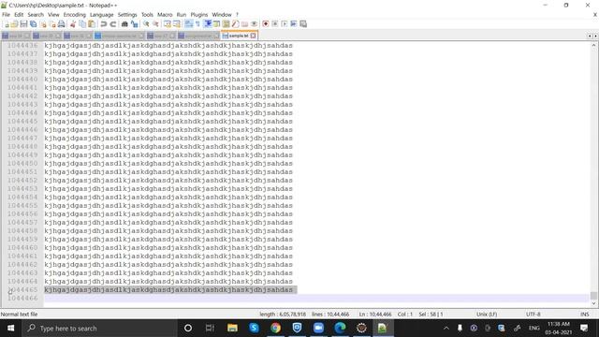Show hidden system tray icons
Viewport: 599px width, 337px height.
coord(446,328)
